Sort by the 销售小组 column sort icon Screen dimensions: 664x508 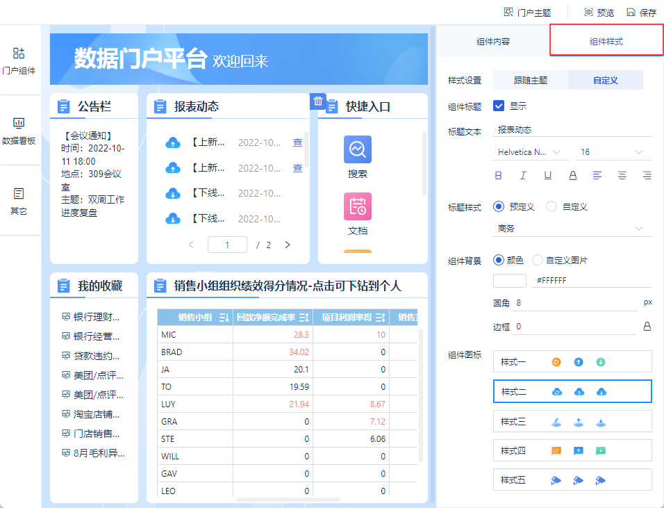(224, 318)
